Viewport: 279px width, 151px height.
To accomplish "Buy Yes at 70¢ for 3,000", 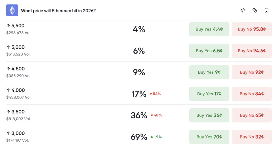I will (209, 137).
